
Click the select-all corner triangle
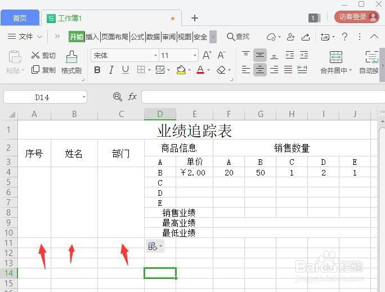(x=12, y=114)
